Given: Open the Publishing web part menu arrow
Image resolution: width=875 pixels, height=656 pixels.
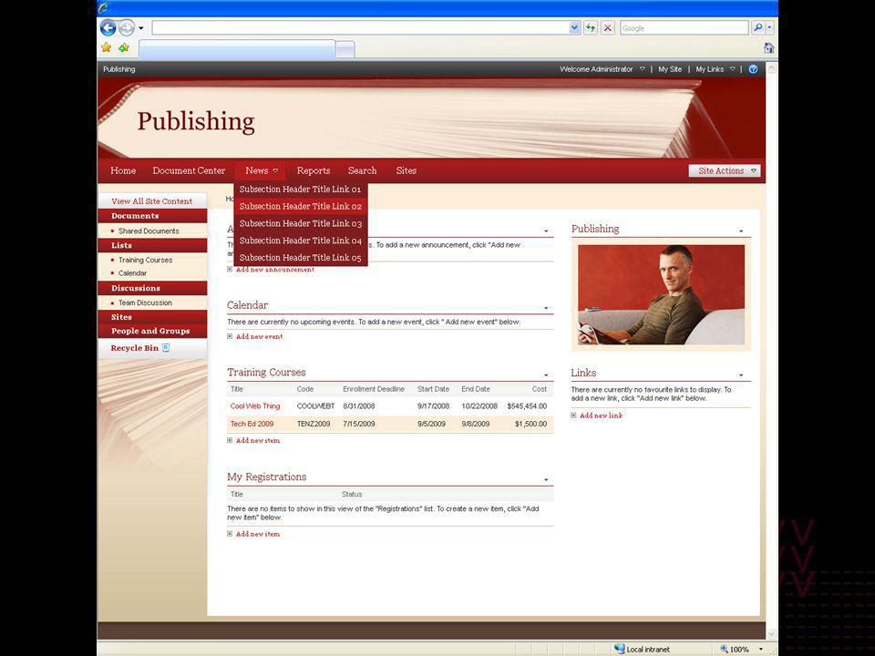Looking at the screenshot, I should [x=741, y=231].
